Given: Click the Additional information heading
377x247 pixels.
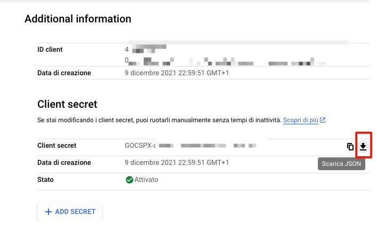Looking at the screenshot, I should tap(78, 19).
